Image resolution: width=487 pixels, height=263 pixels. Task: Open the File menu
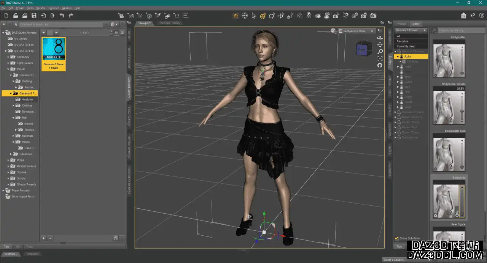pos(3,8)
